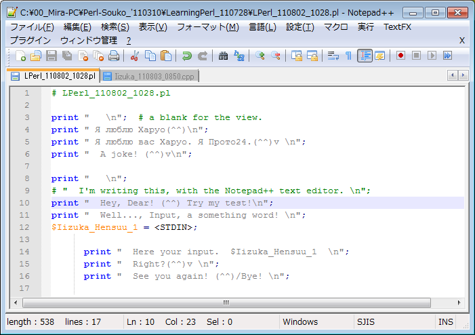Run macro multiple times icon

[447, 56]
